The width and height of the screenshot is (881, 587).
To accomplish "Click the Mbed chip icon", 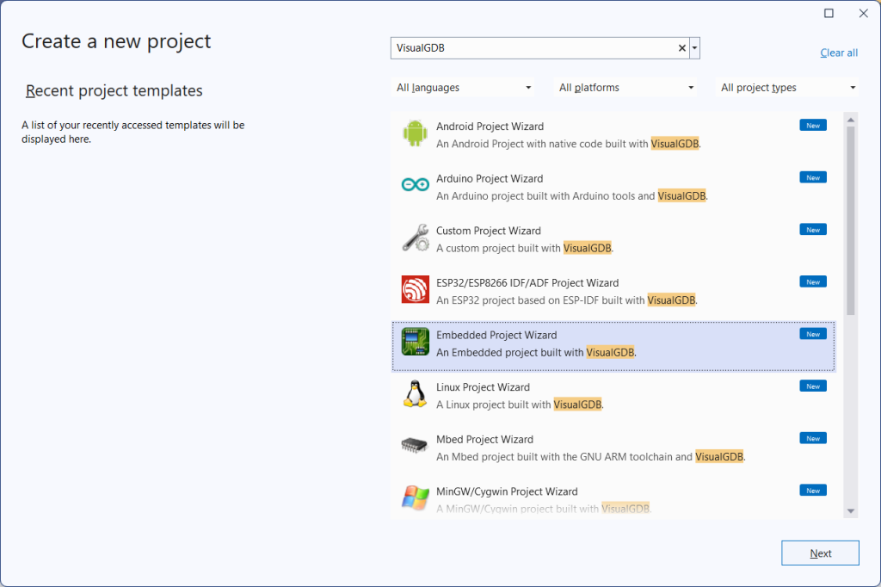I will click(x=415, y=447).
